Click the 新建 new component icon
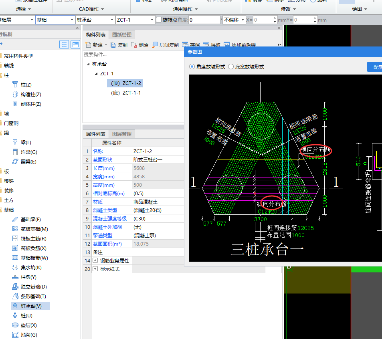Viewport: 382px width, 339px height. [x=88, y=45]
